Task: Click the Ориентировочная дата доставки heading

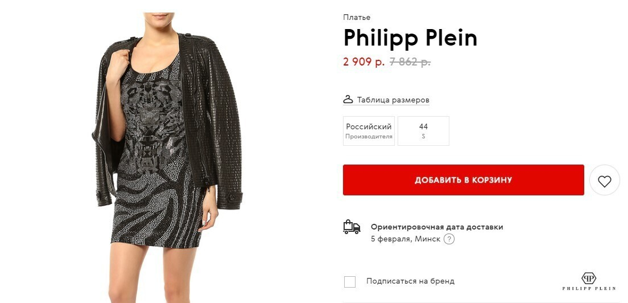Action: (x=436, y=227)
